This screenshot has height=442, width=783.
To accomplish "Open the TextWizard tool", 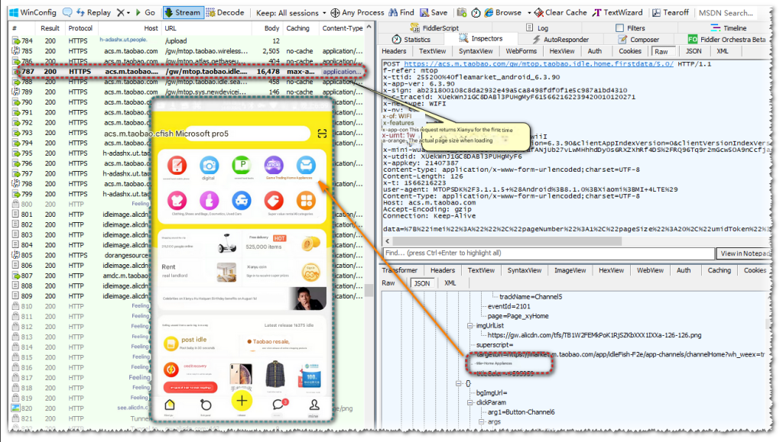I will [618, 12].
